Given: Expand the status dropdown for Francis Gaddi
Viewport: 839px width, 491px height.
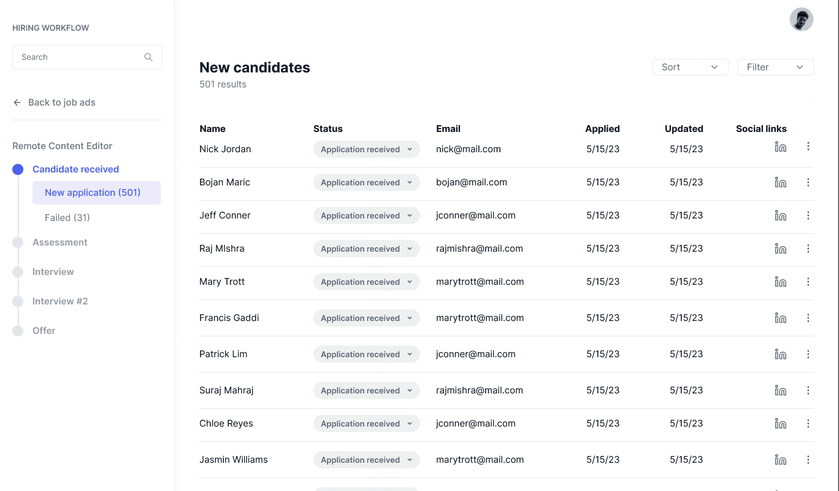Looking at the screenshot, I should point(366,318).
